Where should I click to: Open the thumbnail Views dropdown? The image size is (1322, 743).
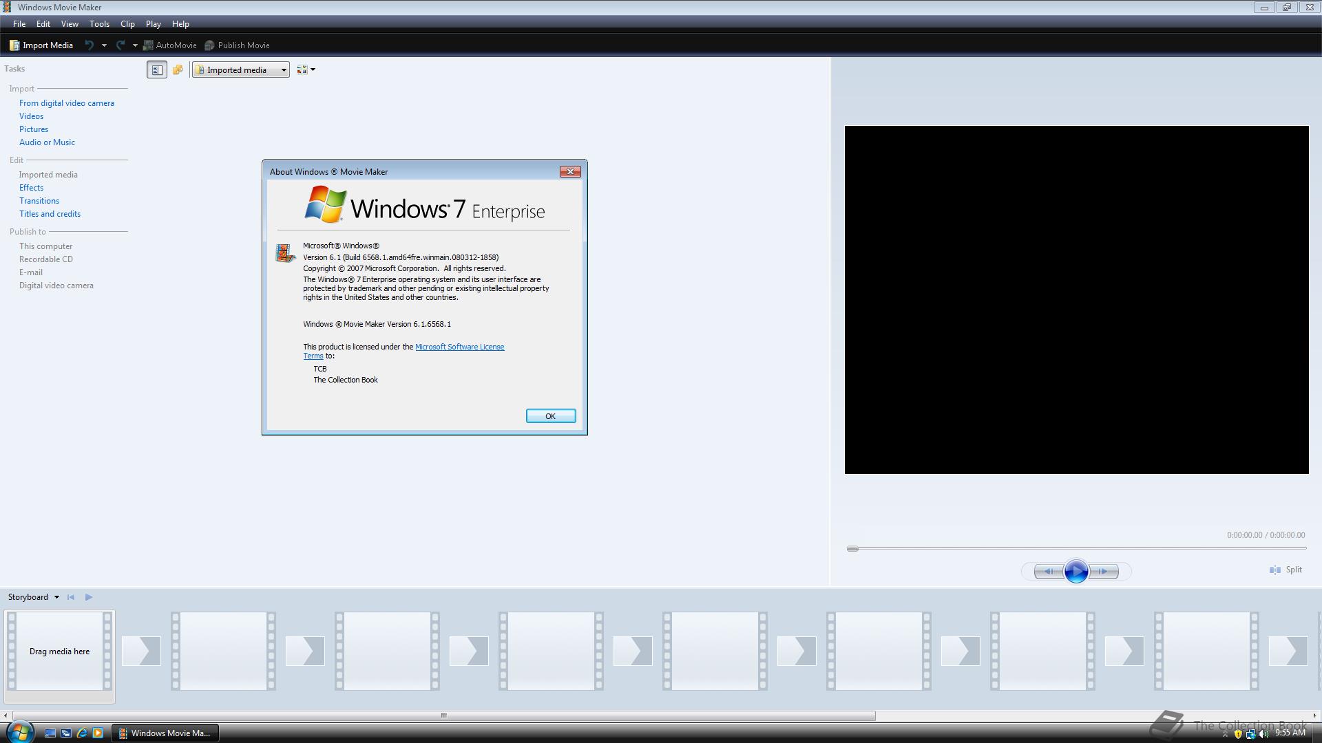(306, 69)
